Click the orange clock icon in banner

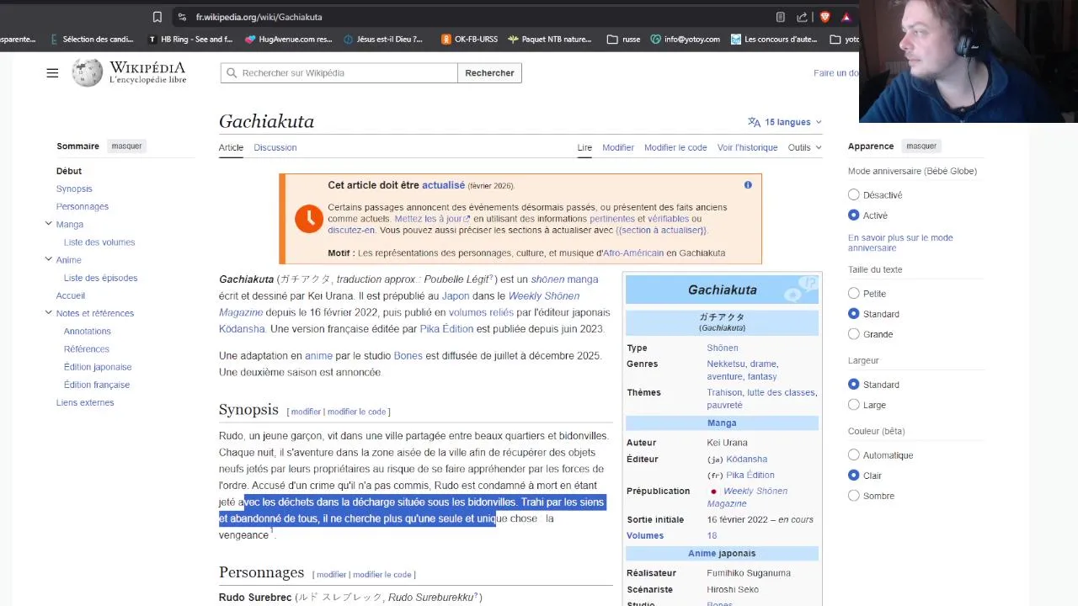309,219
